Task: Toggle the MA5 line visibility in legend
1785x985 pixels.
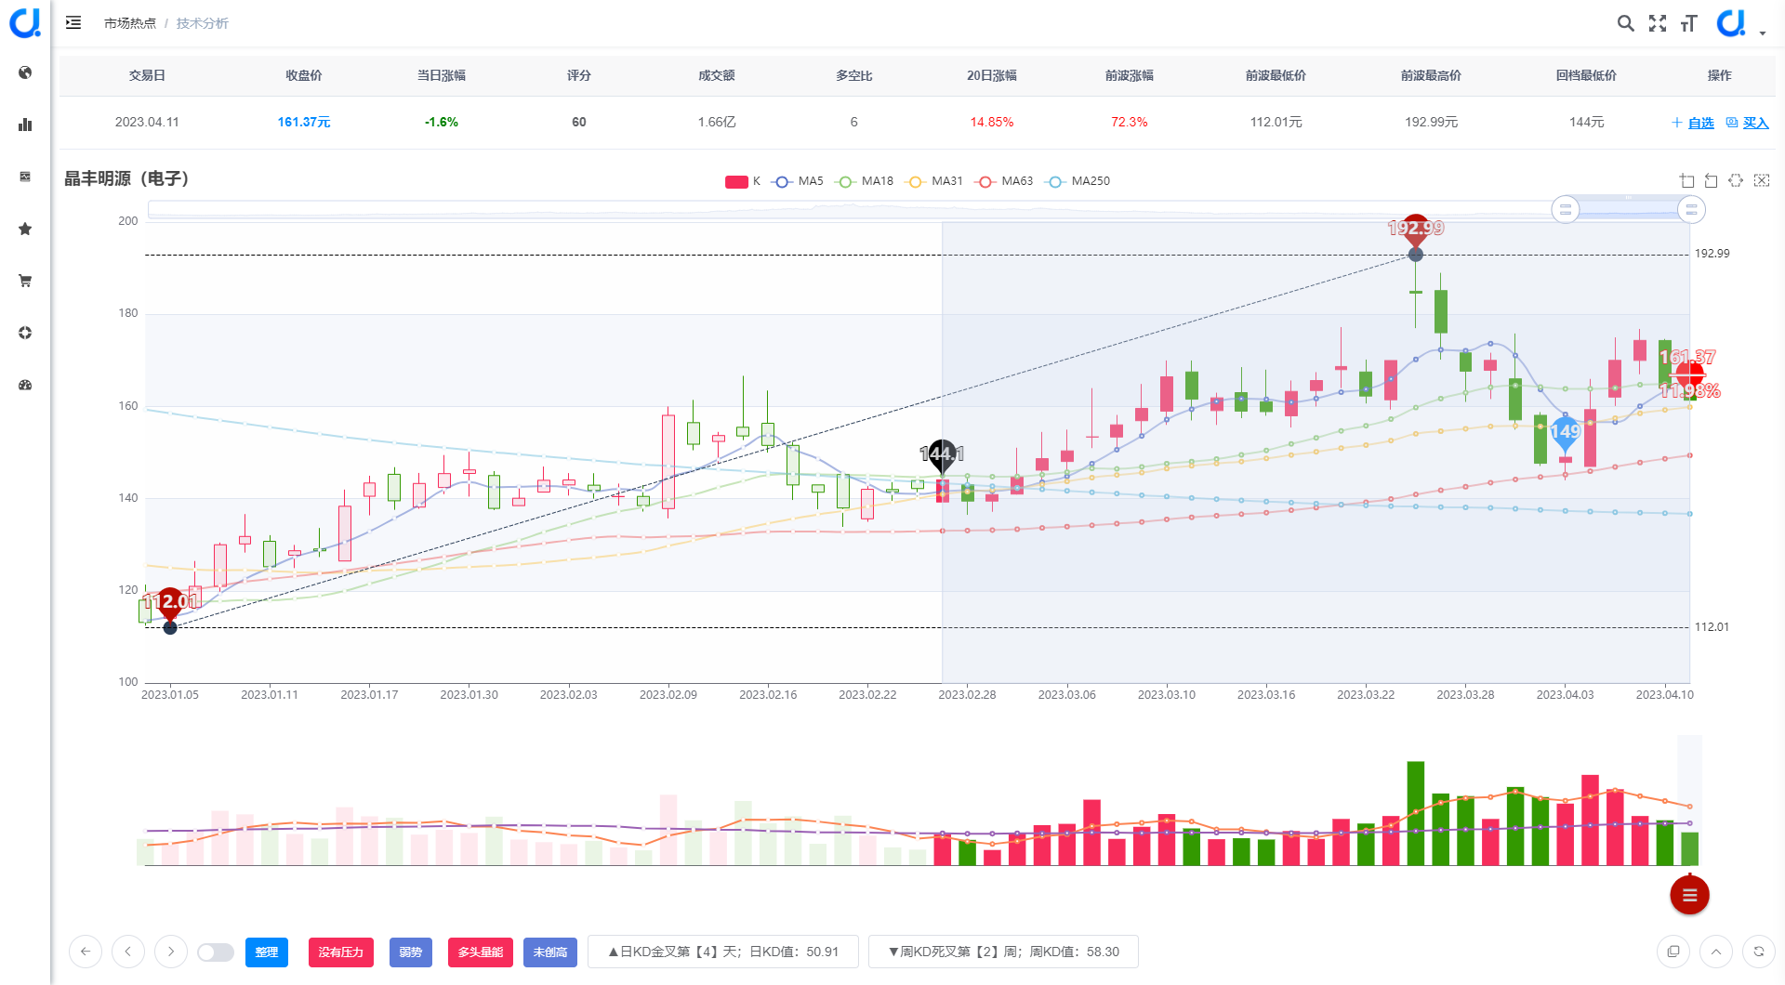Action: 799,181
